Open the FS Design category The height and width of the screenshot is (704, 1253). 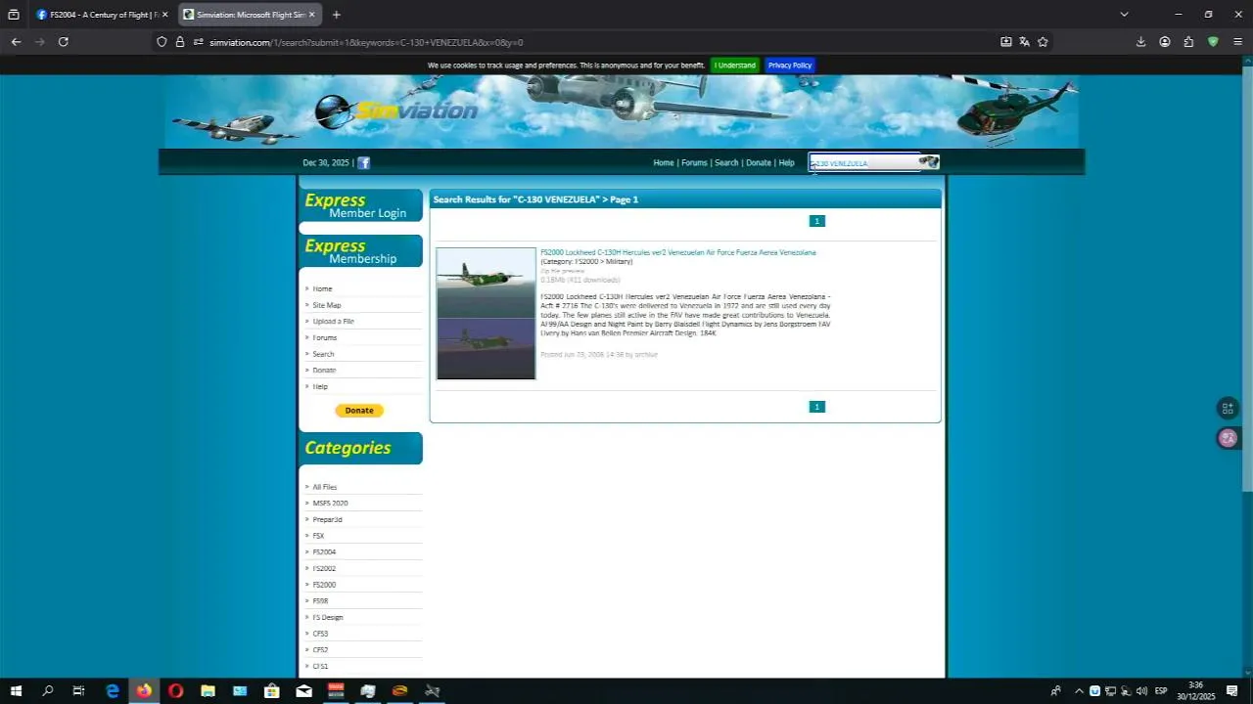[x=328, y=618]
